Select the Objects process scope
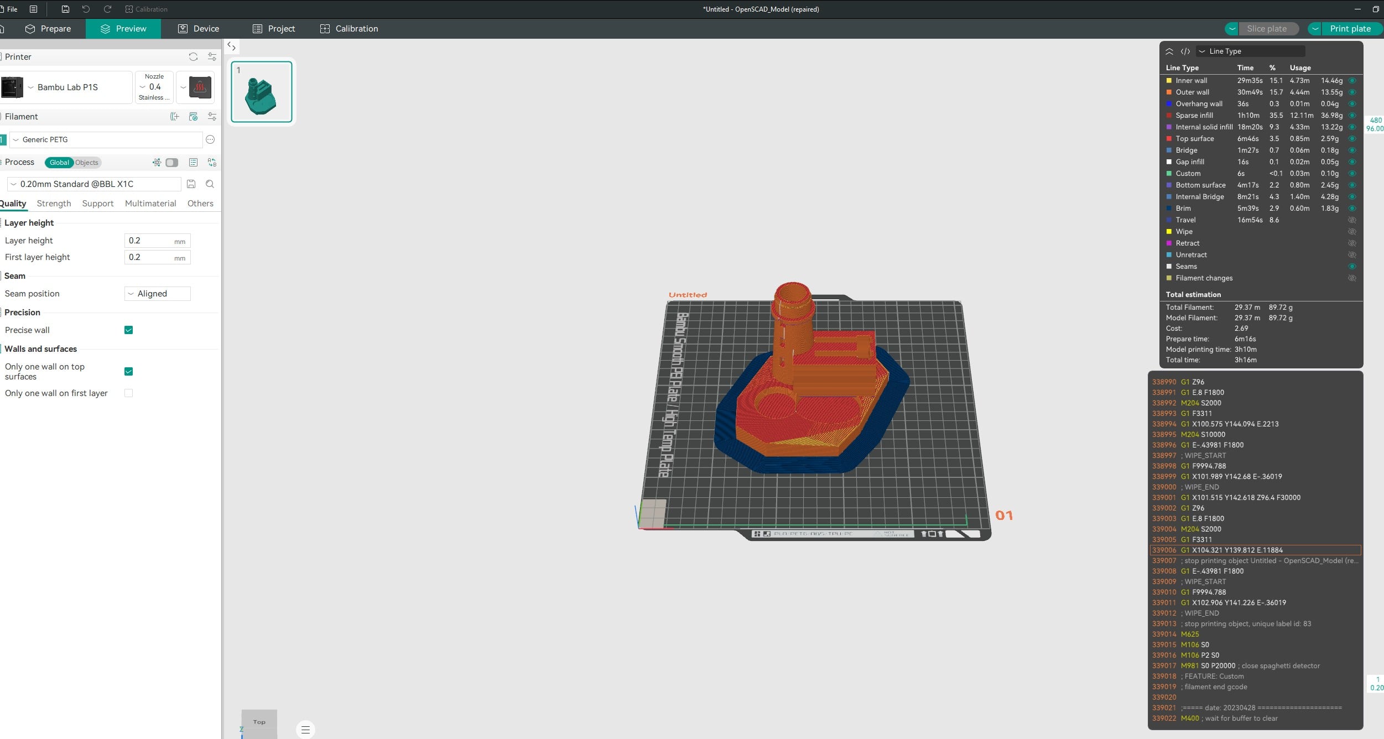The height and width of the screenshot is (739, 1384). coord(87,162)
